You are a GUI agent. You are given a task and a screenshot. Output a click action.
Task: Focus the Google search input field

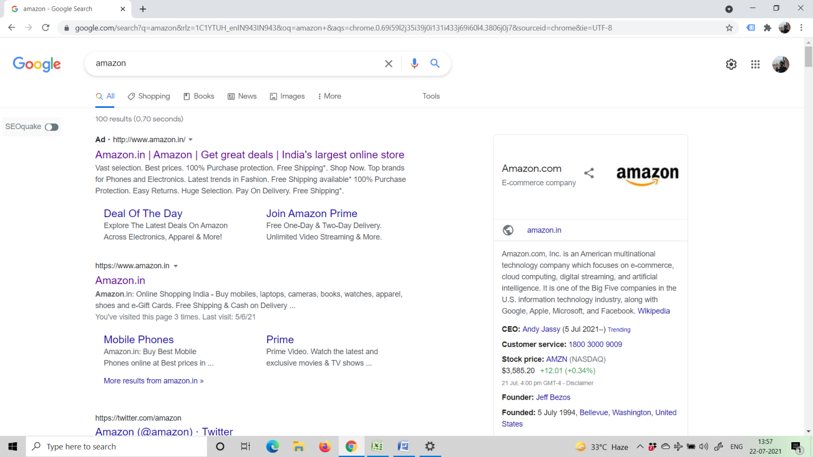point(236,64)
